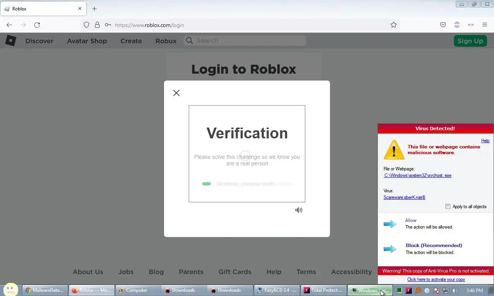Click the search magnifier icon
The width and height of the screenshot is (494, 296).
[189, 40]
